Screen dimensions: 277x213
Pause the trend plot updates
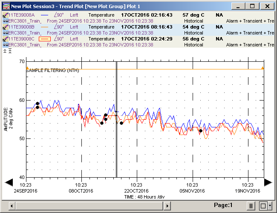click(x=251, y=206)
